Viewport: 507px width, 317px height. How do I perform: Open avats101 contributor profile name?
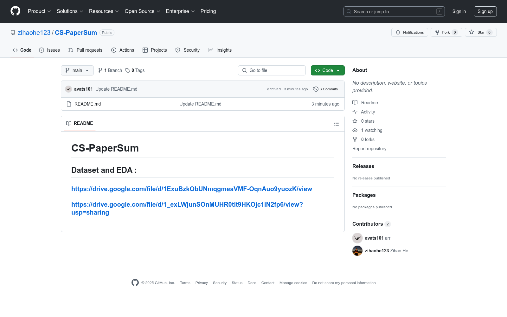pyautogui.click(x=374, y=238)
